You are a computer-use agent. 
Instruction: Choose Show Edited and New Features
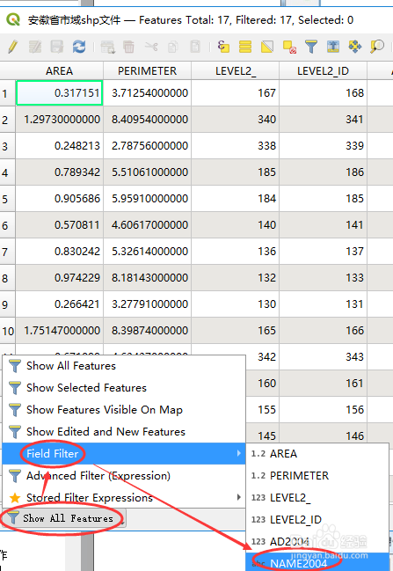[124, 431]
